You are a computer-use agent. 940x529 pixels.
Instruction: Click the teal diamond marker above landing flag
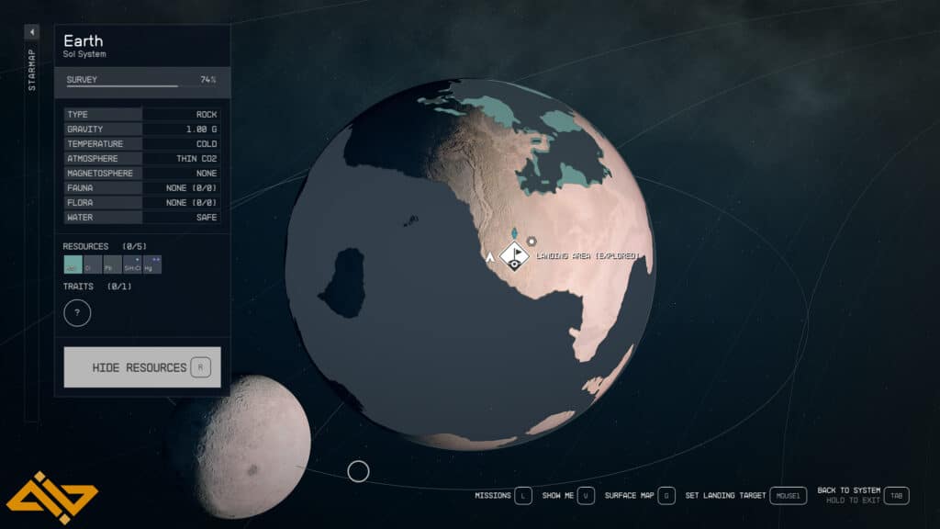(514, 232)
